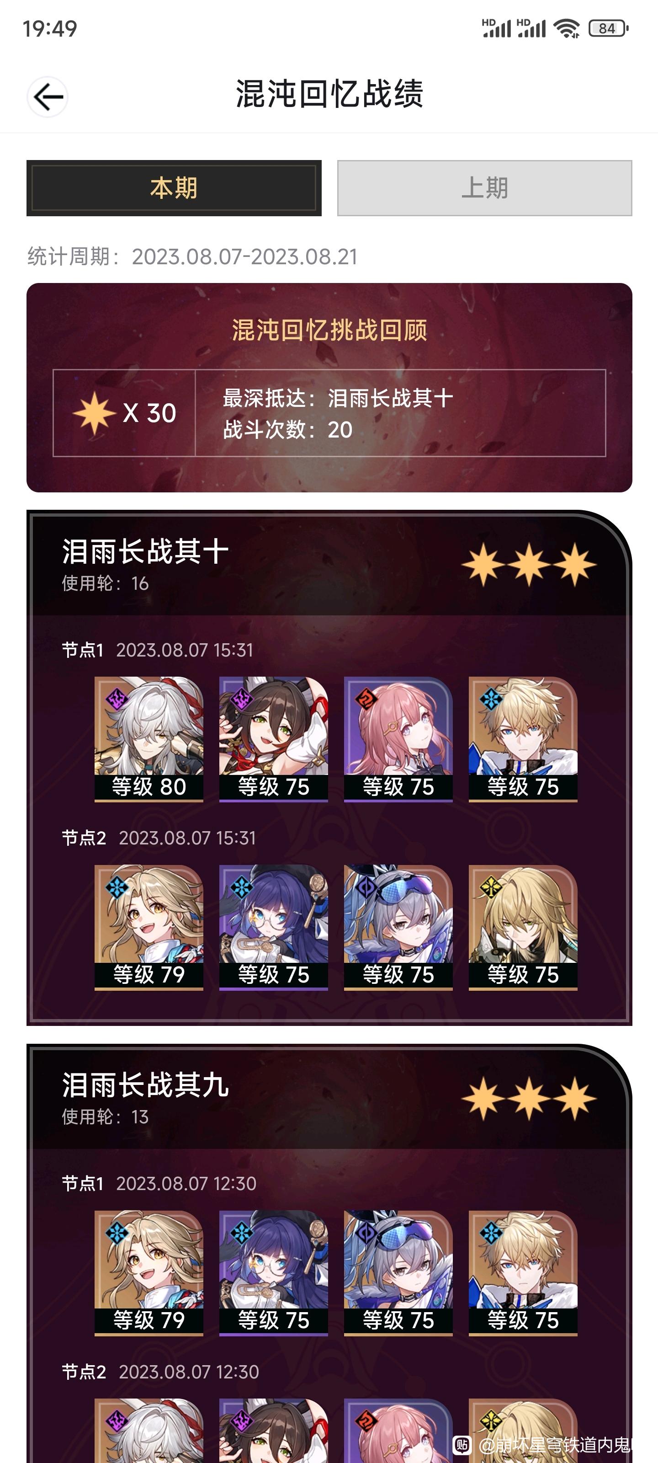Click the three stars rating of 泪雨长战其九

click(x=529, y=1098)
